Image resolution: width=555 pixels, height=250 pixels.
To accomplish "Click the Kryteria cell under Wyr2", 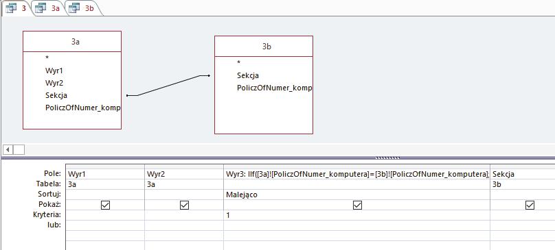I will 184,215.
